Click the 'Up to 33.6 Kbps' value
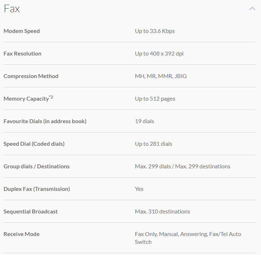Image resolution: width=261 pixels, height=255 pixels. [x=155, y=31]
